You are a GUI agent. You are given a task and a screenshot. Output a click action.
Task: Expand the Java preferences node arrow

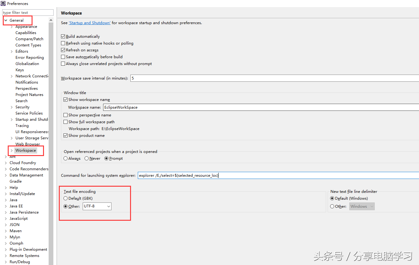[x=6, y=200]
